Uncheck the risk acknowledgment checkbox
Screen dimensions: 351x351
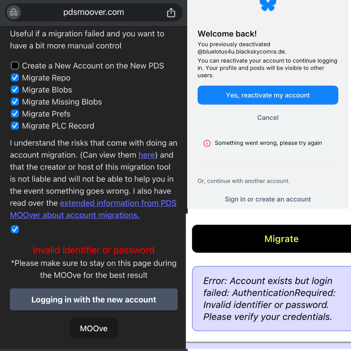(15, 229)
